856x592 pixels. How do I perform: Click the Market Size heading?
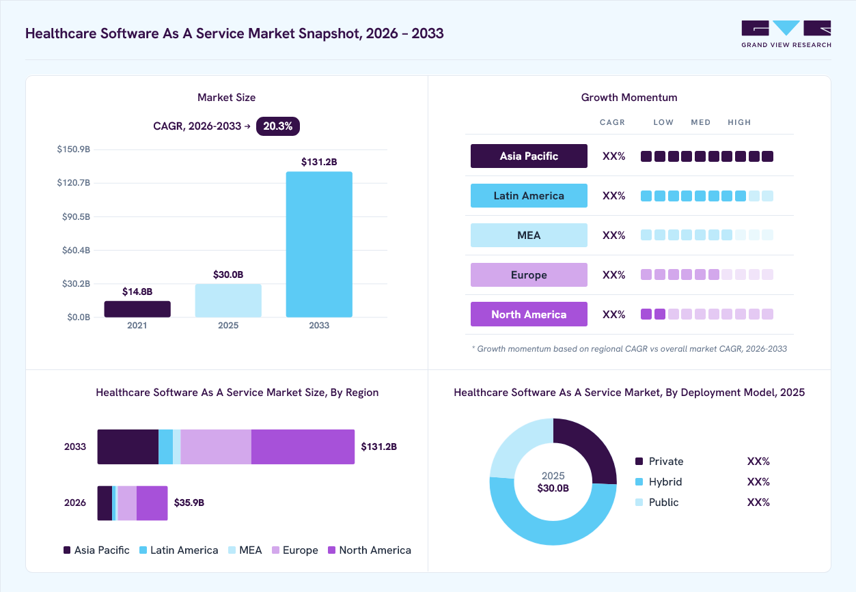tap(226, 98)
